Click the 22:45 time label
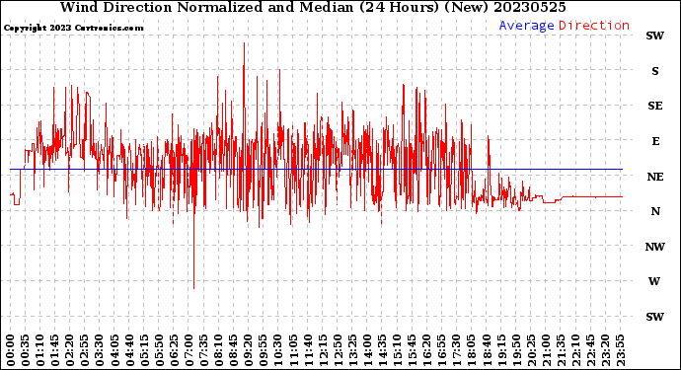Viewport: 681px width, 370px height. coord(590,350)
